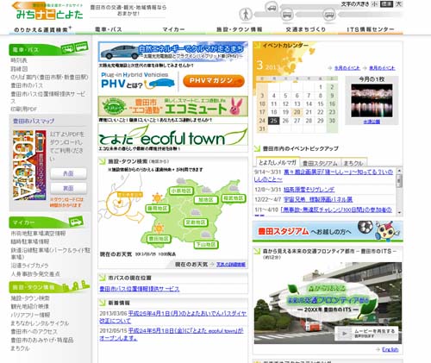Open のりかえ&運賃検索 navigation menu
431x363 pixels.
pyautogui.click(x=42, y=29)
